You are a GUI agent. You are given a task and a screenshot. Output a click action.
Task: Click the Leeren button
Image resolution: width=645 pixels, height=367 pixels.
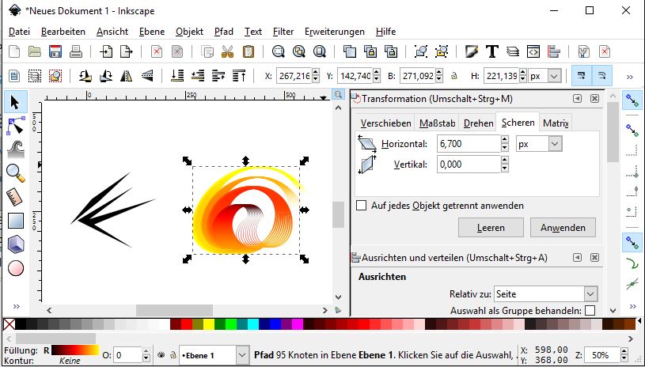pos(491,228)
